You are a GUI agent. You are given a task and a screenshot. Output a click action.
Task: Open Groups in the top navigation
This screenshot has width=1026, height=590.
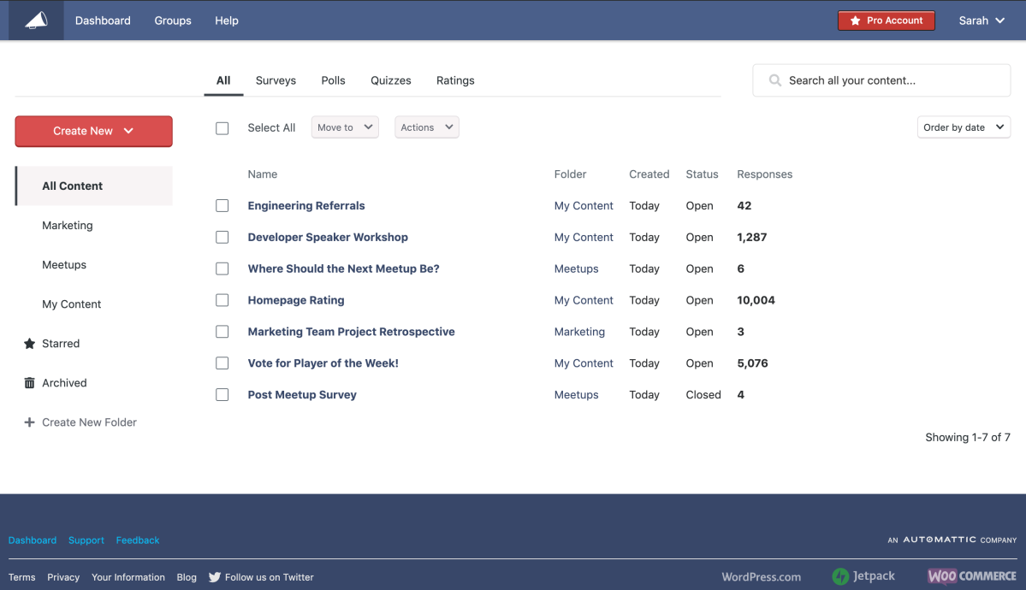pyautogui.click(x=173, y=21)
